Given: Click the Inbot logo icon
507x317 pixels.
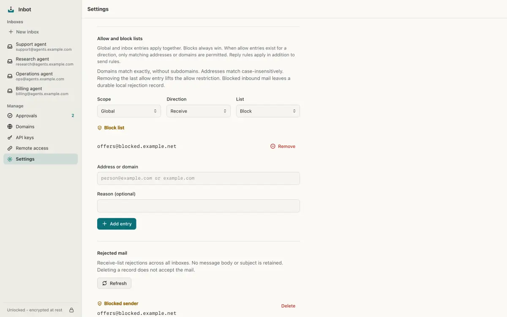Looking at the screenshot, I should (x=11, y=9).
